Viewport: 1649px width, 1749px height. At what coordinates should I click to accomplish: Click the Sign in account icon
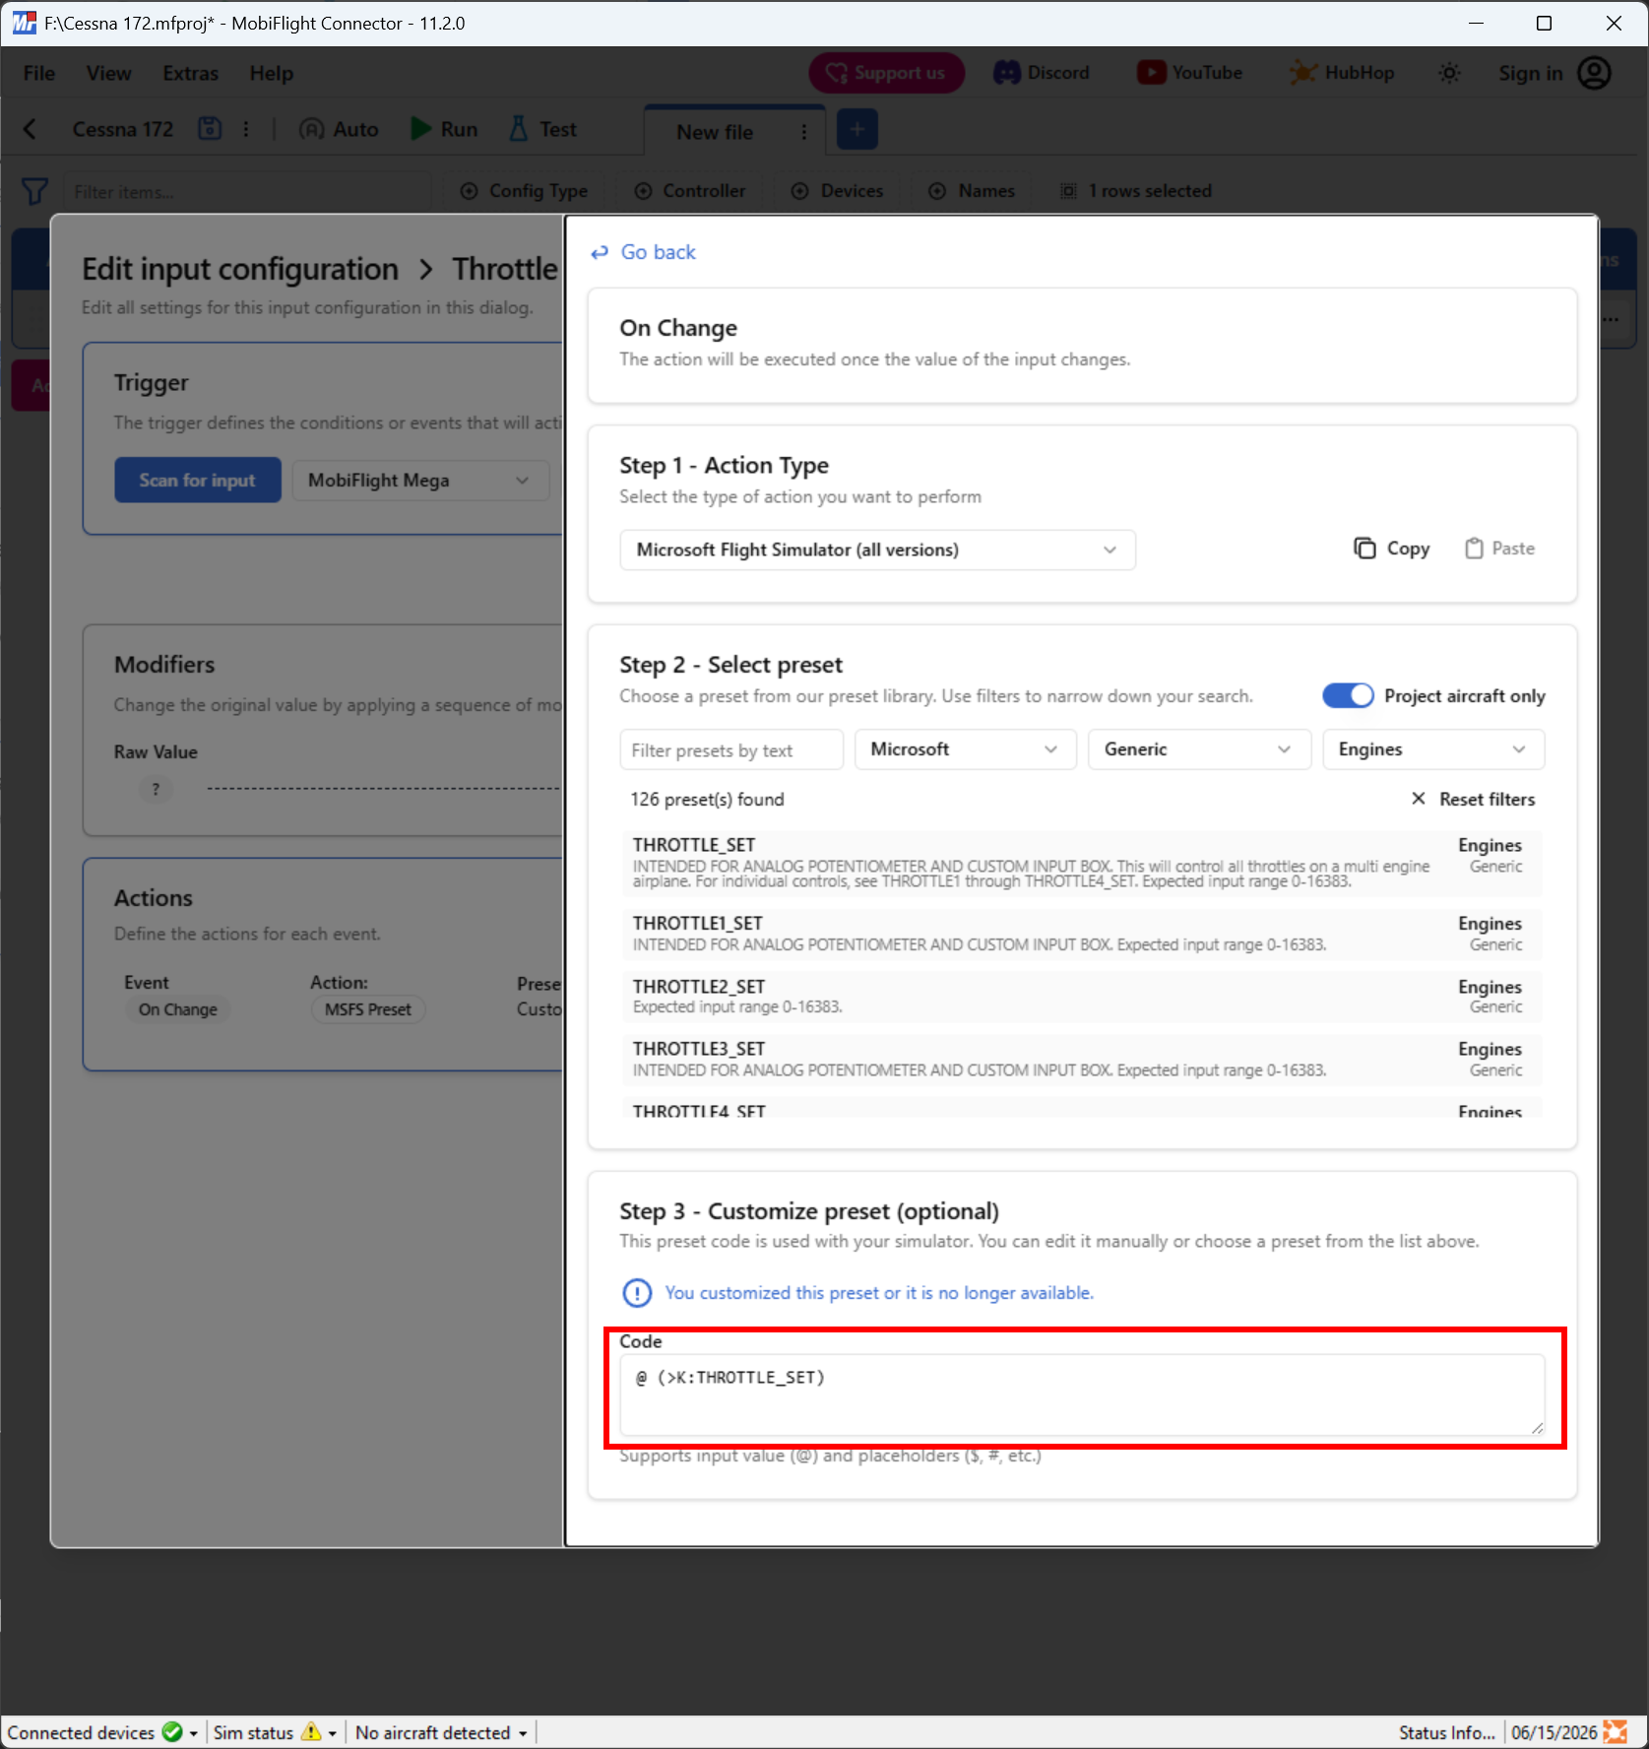[x=1594, y=73]
